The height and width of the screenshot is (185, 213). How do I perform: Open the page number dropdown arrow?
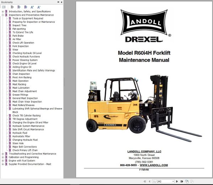(x=173, y=181)
